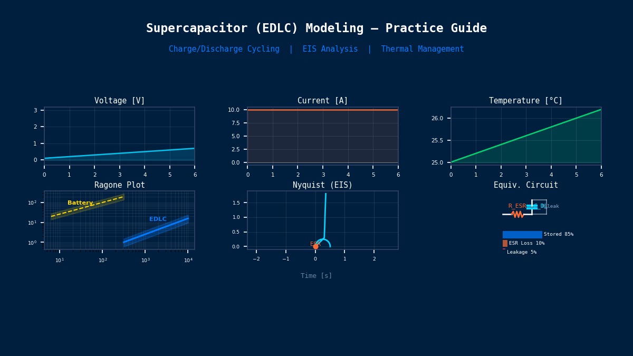Click the Thermal Management subtitle text

coord(423,49)
